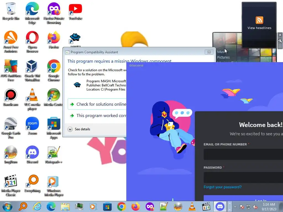Open Google Chrome from the taskbar
This screenshot has height=212, width=283.
point(122,206)
